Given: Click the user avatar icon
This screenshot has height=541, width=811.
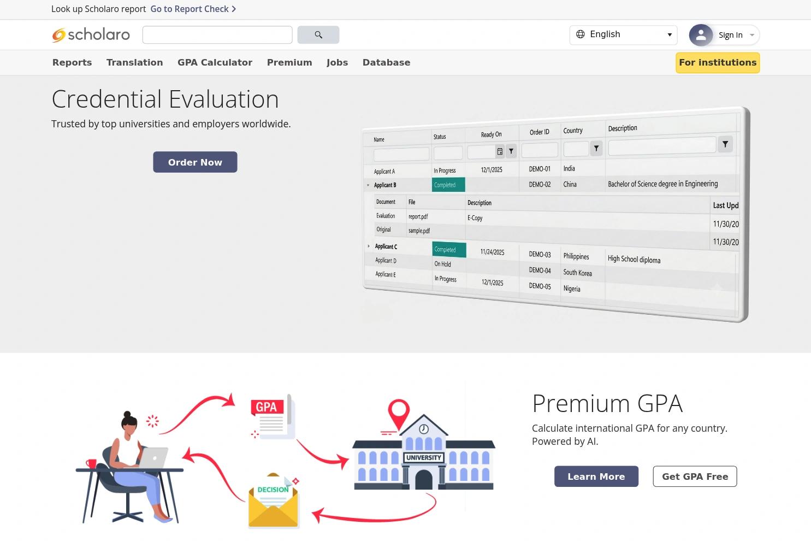Looking at the screenshot, I should coord(701,35).
